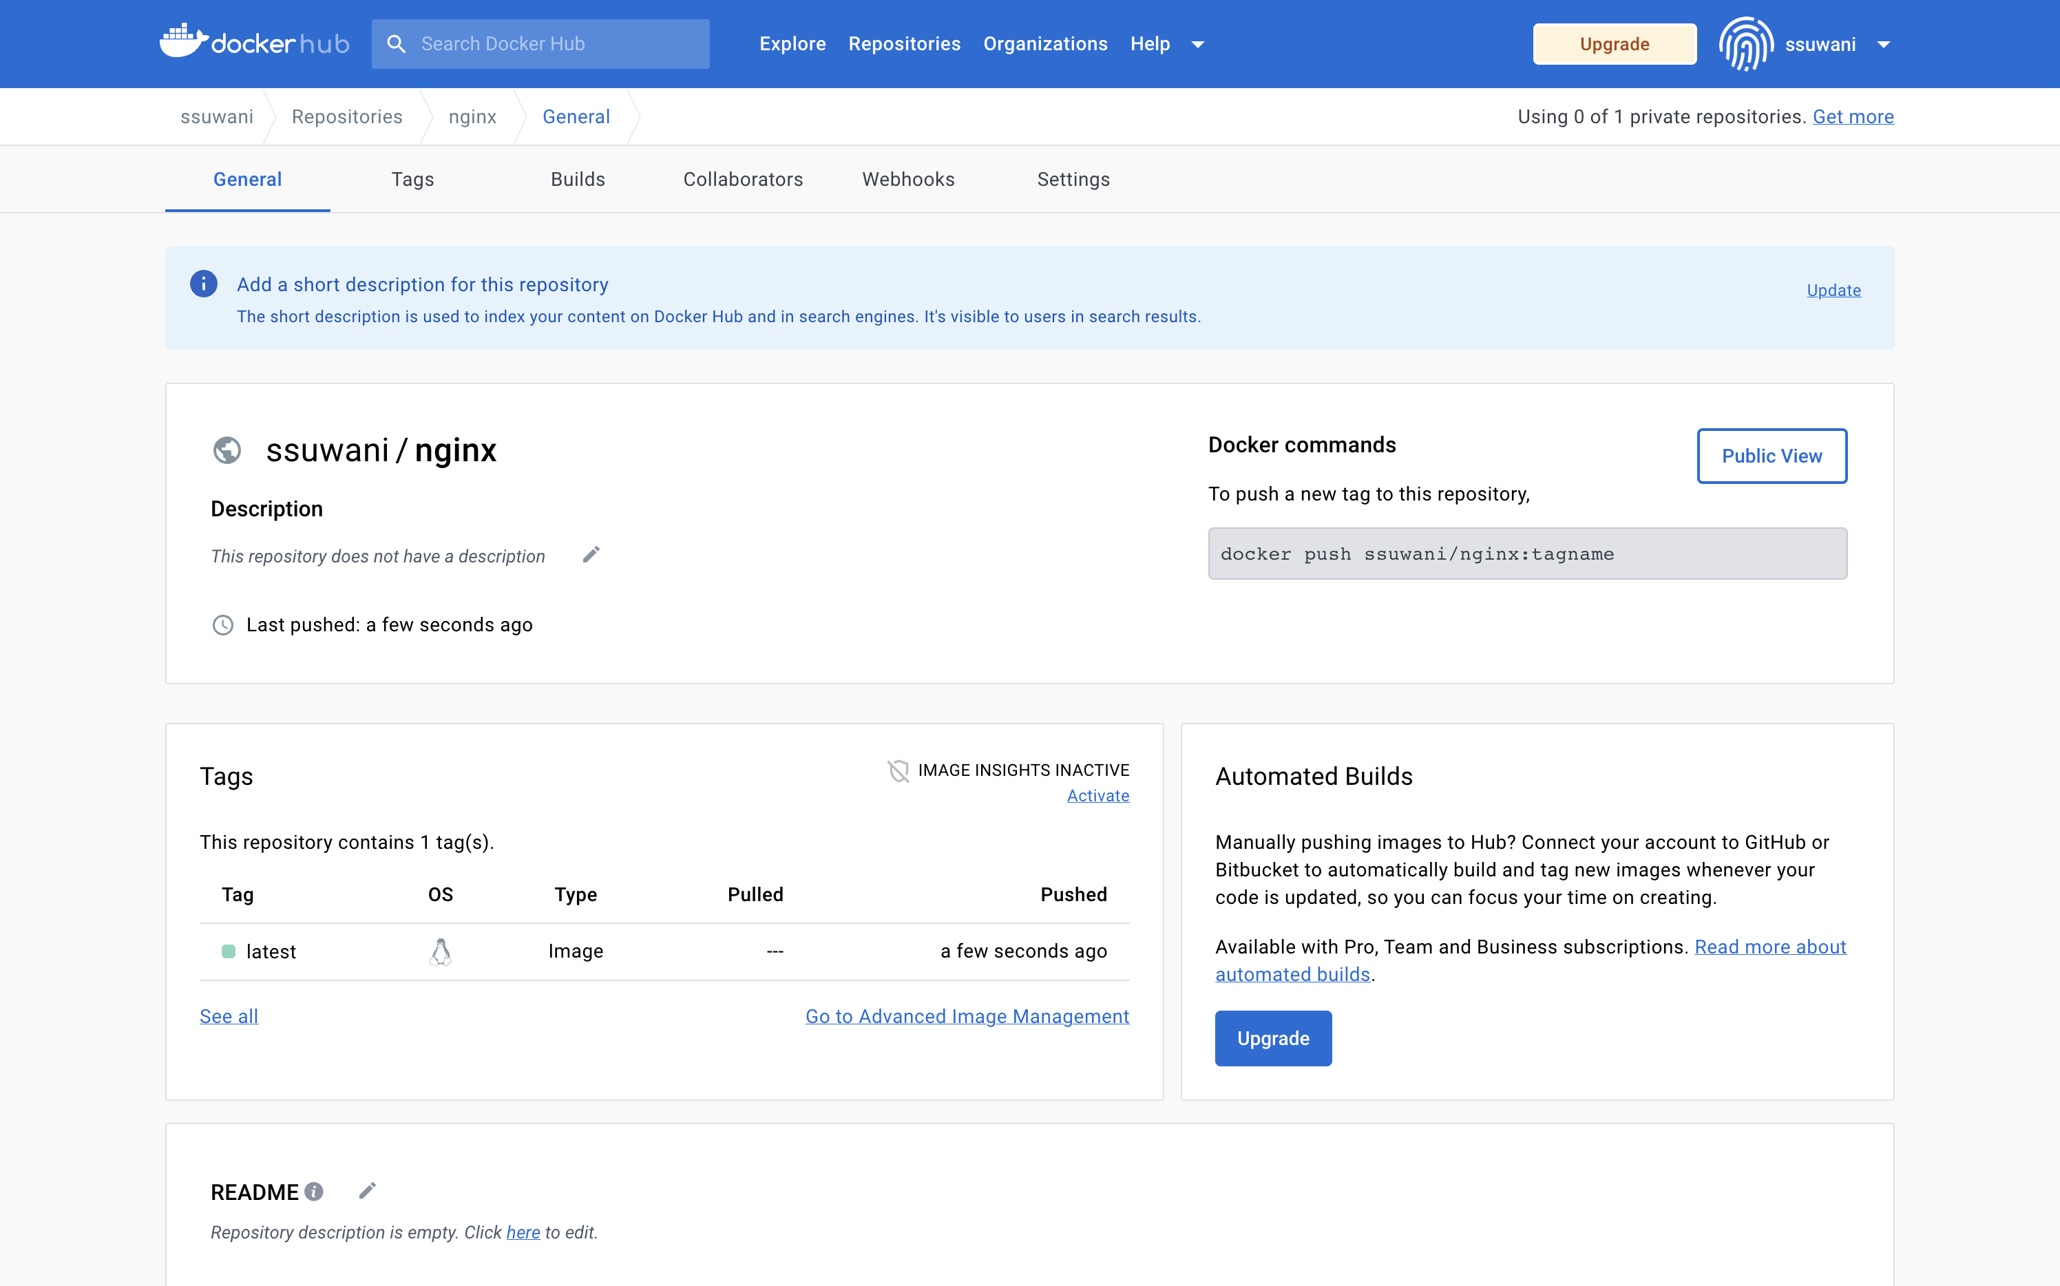Open the Settings tab
Image resolution: width=2060 pixels, height=1286 pixels.
pos(1073,180)
